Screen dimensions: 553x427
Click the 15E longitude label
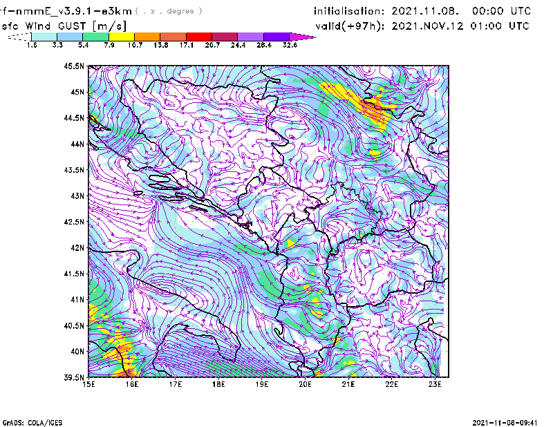(88, 384)
